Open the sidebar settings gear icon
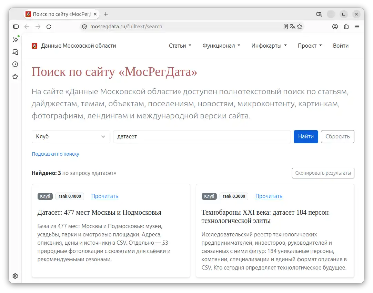The width and height of the screenshot is (373, 293). (15, 276)
